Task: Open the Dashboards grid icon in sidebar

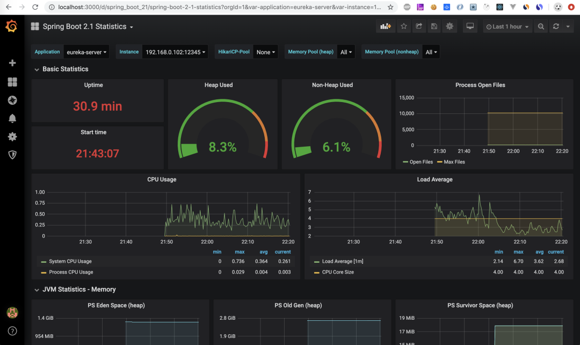Action: point(12,82)
